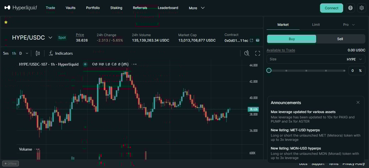Click the Hyperliquid logo
369x168 pixels.
[x=21, y=8]
